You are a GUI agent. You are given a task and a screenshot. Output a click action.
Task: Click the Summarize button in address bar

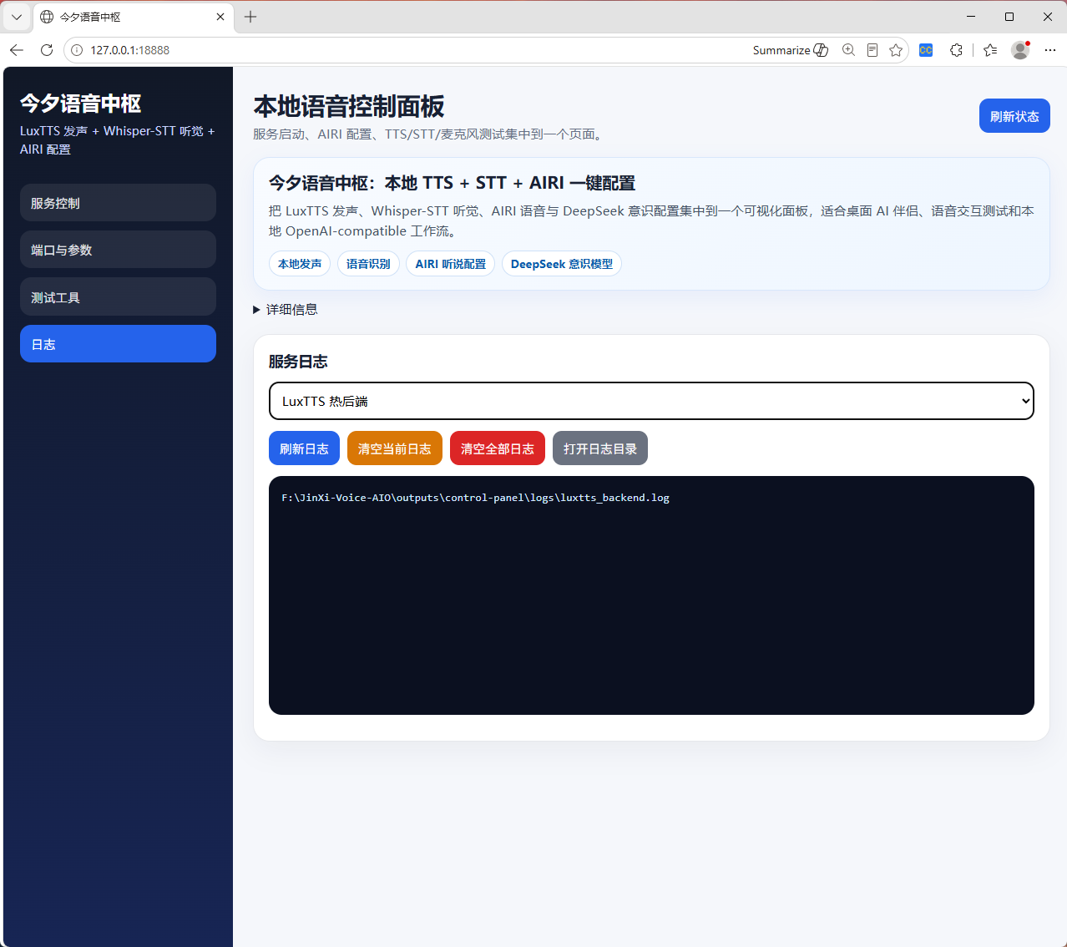click(790, 50)
